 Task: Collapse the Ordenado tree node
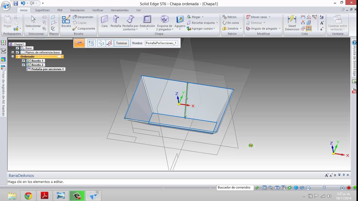tap(13, 57)
